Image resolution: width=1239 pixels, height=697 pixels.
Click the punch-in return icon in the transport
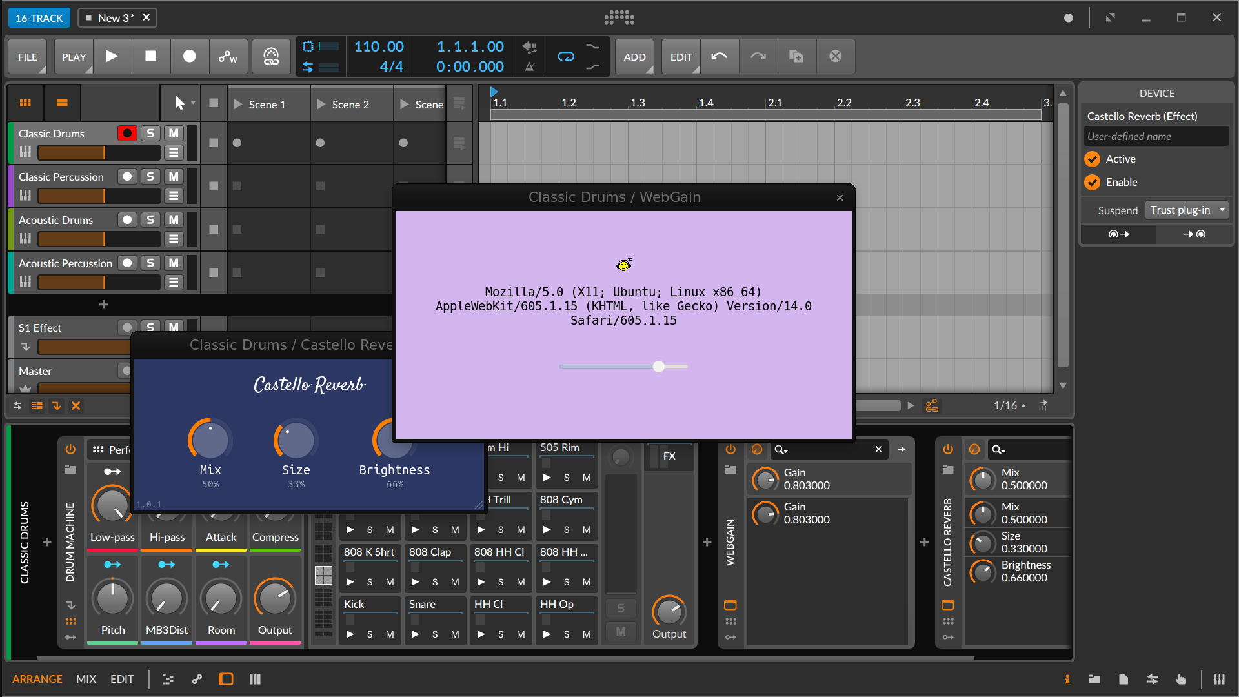pos(529,46)
